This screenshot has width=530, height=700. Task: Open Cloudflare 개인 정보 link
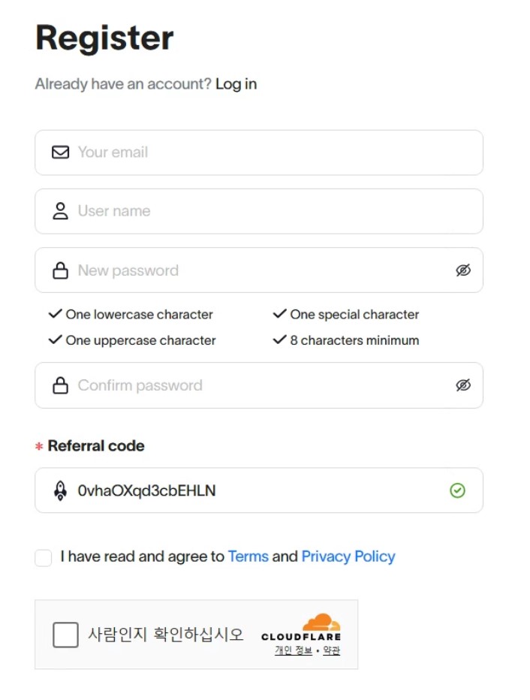(x=293, y=651)
